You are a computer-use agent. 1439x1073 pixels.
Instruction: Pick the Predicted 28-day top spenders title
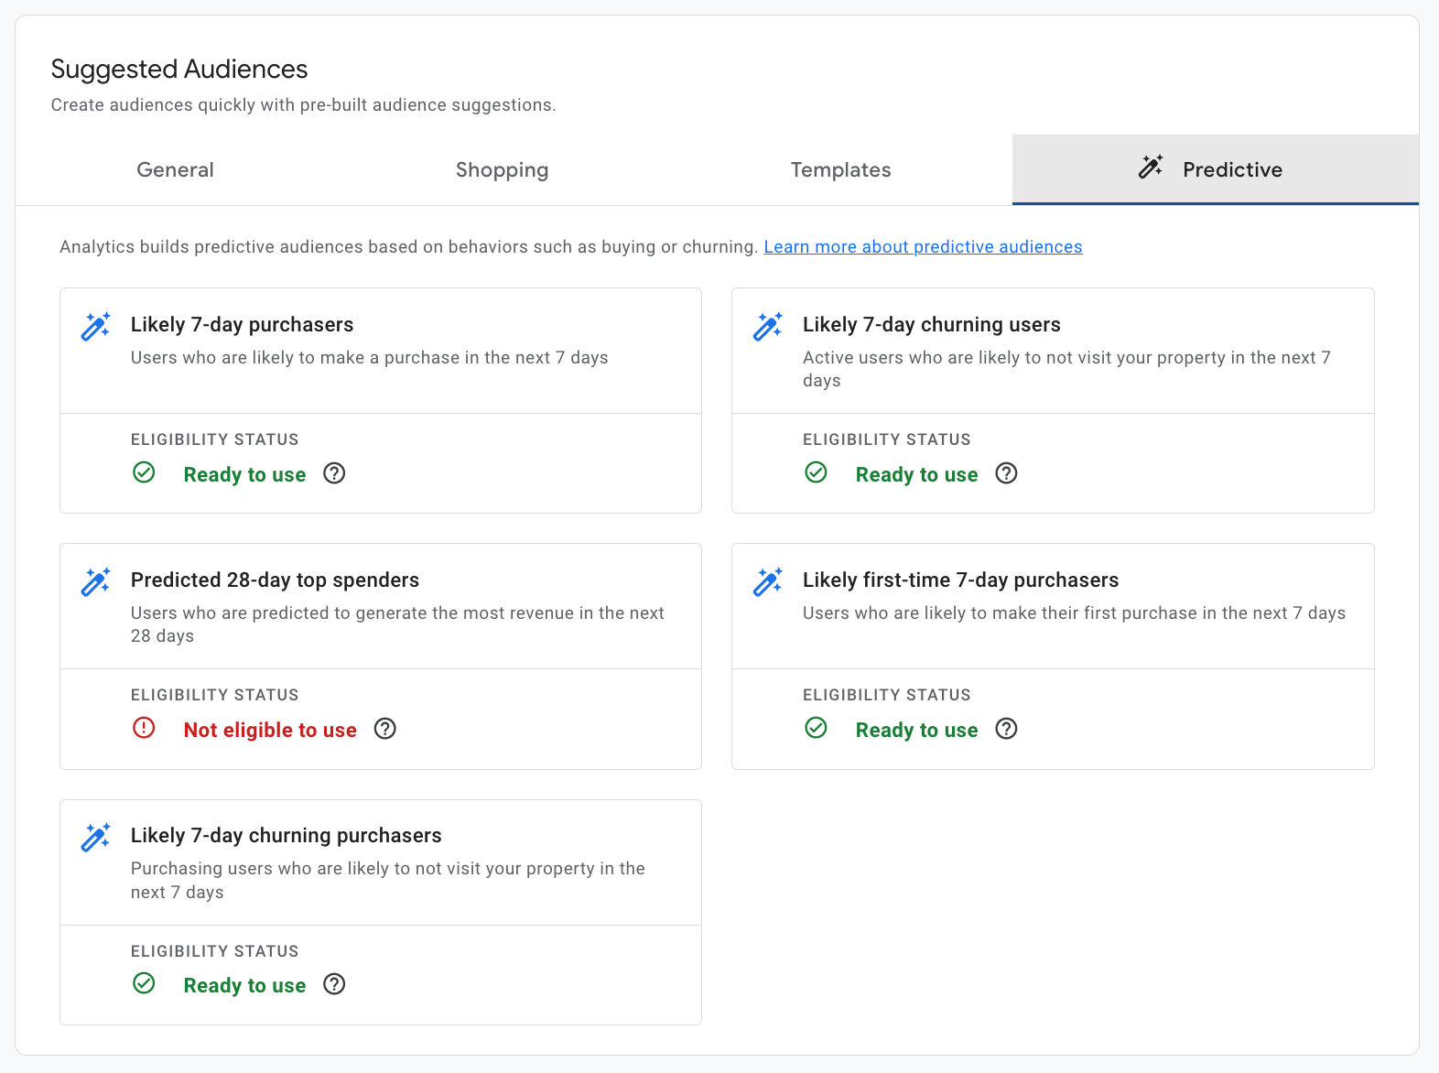[x=275, y=580]
